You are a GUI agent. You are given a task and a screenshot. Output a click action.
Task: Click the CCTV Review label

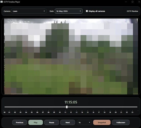click(132, 11)
